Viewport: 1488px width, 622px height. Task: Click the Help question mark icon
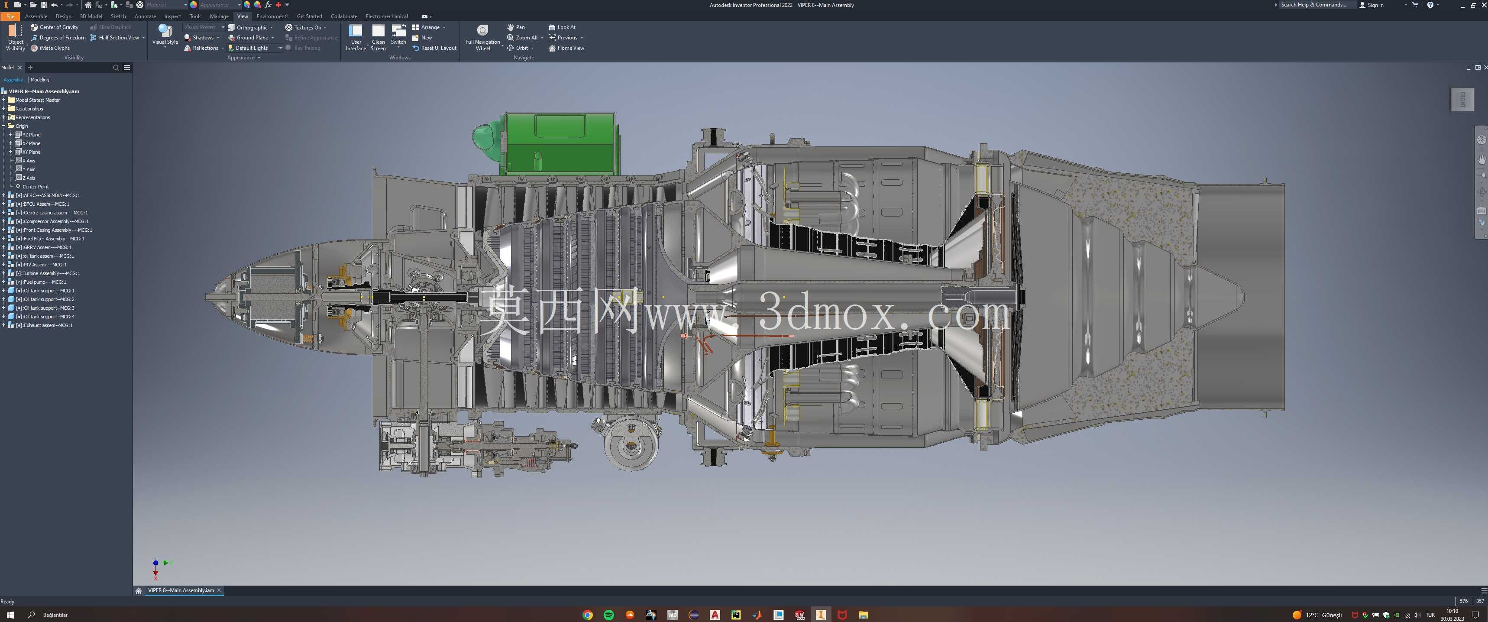coord(1430,5)
